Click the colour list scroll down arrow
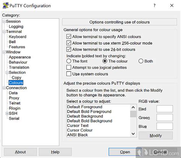The width and height of the screenshot is (181, 158). [x=133, y=134]
